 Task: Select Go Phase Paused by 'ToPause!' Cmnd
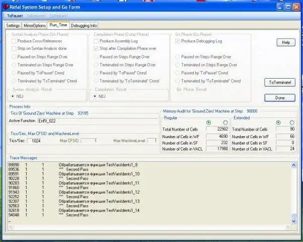(x=177, y=73)
